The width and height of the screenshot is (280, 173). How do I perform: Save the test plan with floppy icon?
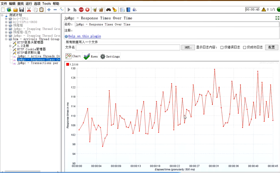(x=22, y=10)
